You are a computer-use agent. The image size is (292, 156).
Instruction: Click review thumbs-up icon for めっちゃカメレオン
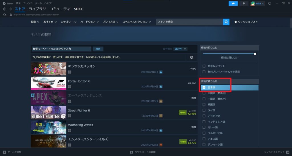pyautogui.click(x=161, y=72)
